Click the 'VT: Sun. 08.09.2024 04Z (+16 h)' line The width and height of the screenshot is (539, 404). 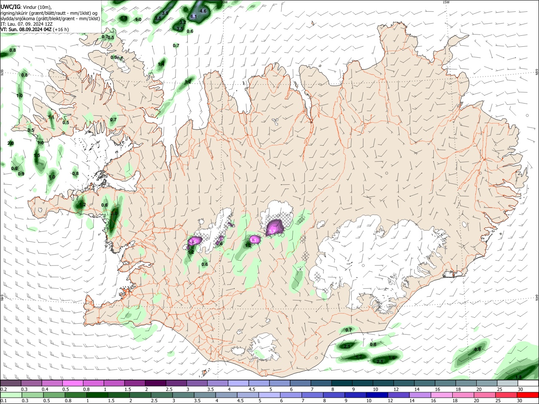pos(35,30)
